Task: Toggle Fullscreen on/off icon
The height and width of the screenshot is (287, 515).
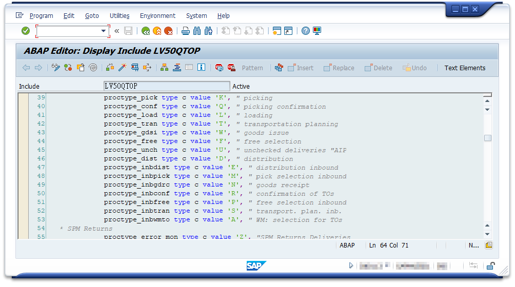Action: coord(189,68)
